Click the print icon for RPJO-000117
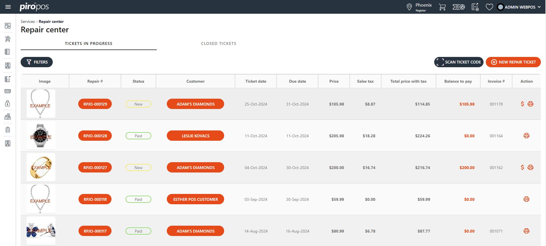546x246 pixels. click(526, 231)
